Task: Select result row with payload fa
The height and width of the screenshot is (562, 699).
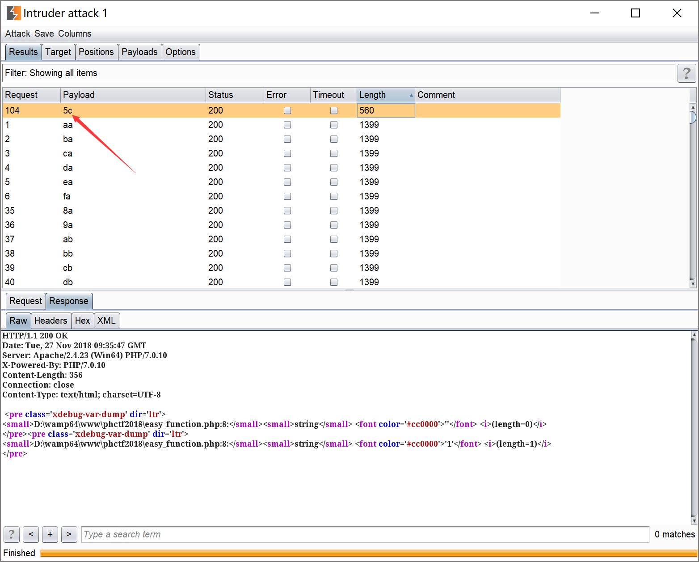Action: [282, 196]
